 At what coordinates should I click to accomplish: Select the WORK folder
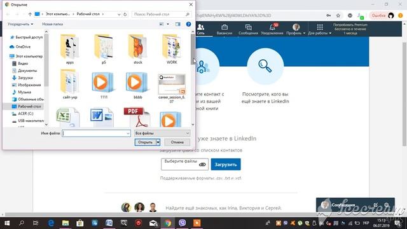click(x=172, y=49)
